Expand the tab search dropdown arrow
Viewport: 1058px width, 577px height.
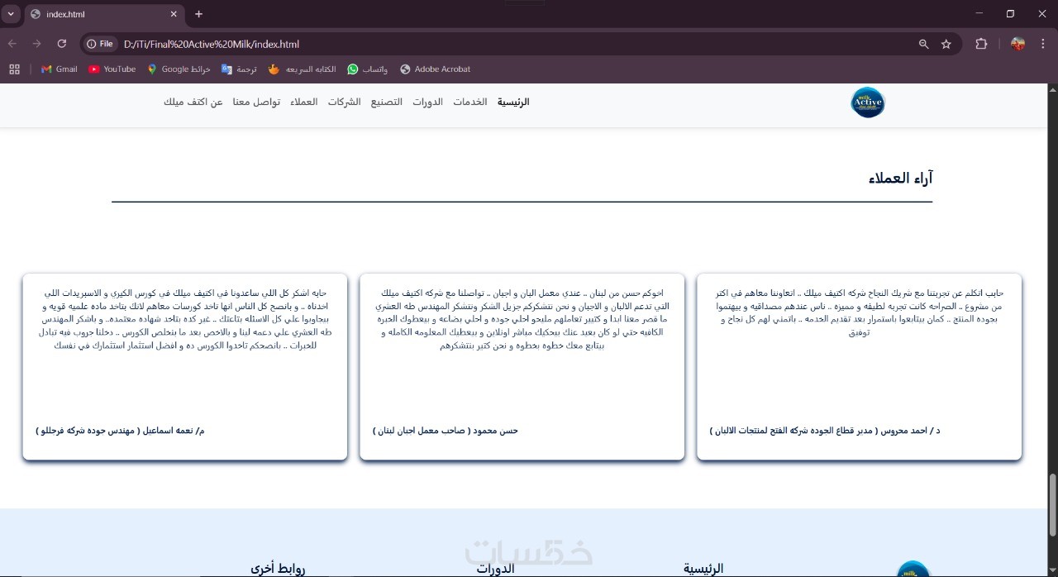click(11, 14)
